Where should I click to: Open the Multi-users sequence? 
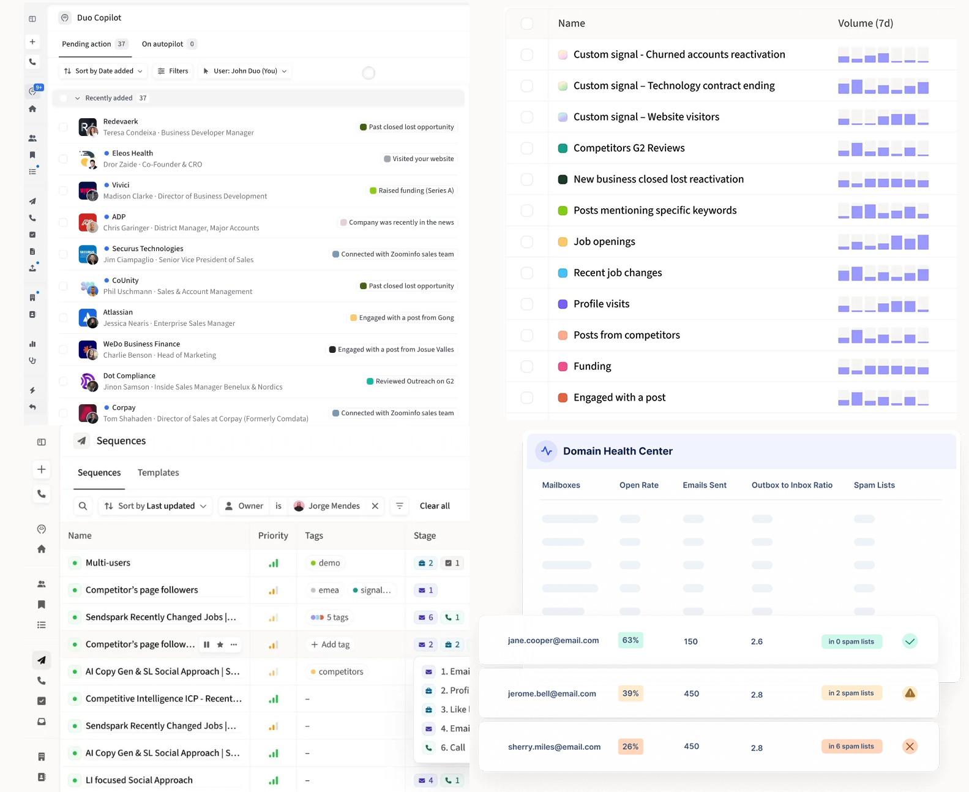[108, 563]
